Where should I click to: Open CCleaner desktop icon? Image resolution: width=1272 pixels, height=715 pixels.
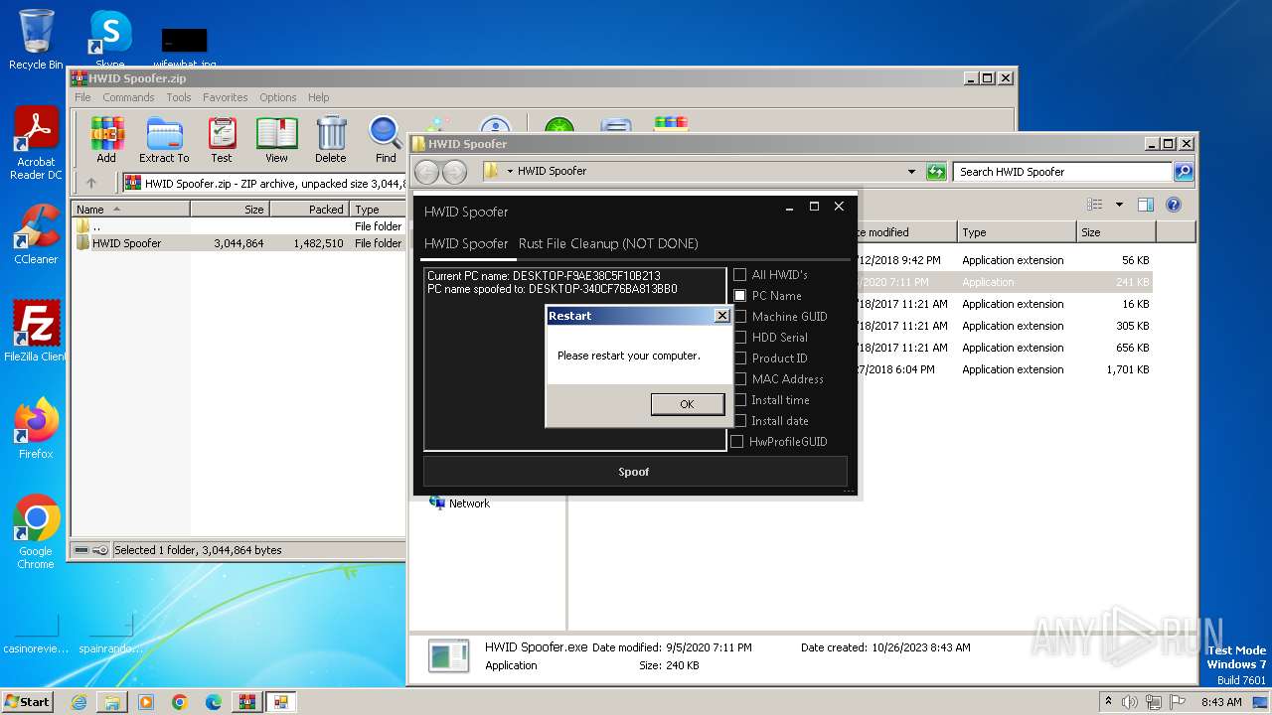[36, 234]
